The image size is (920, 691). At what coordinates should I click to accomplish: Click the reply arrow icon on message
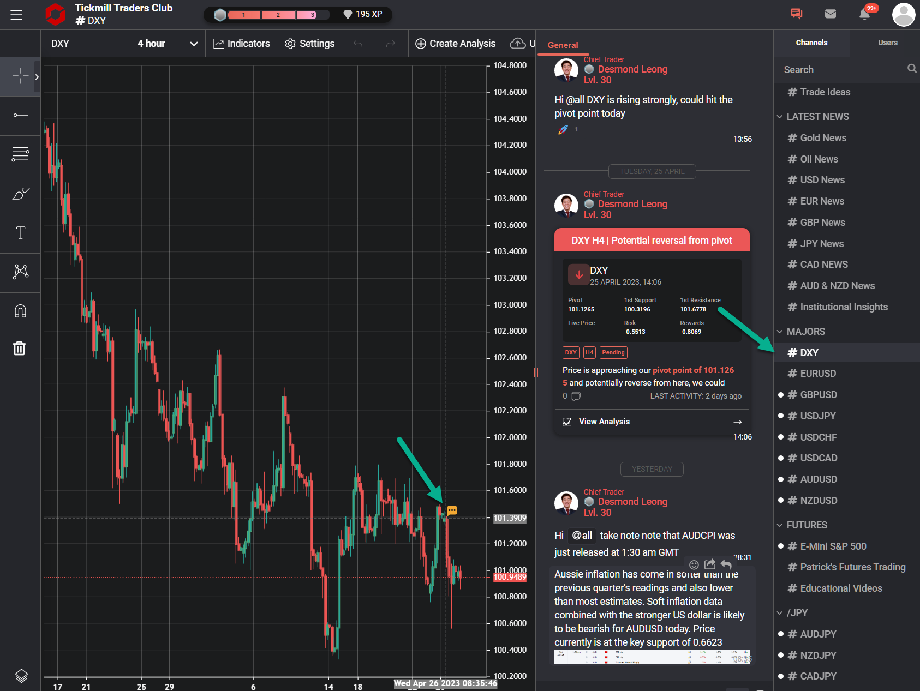point(726,564)
